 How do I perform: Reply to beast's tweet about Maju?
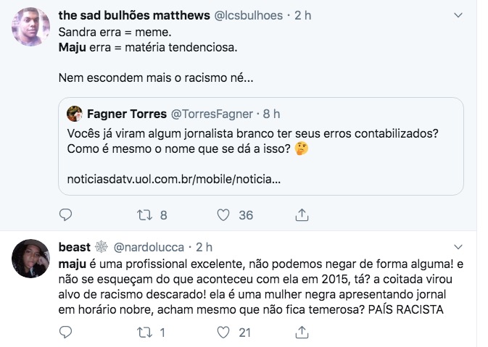(65, 333)
